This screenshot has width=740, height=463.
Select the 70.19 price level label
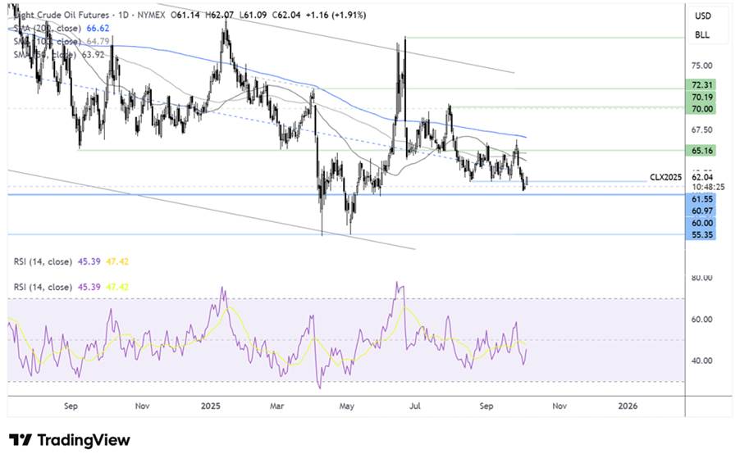click(x=701, y=97)
